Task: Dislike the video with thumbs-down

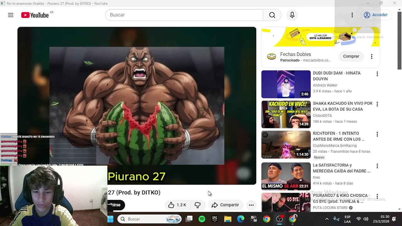Action: tap(198, 205)
